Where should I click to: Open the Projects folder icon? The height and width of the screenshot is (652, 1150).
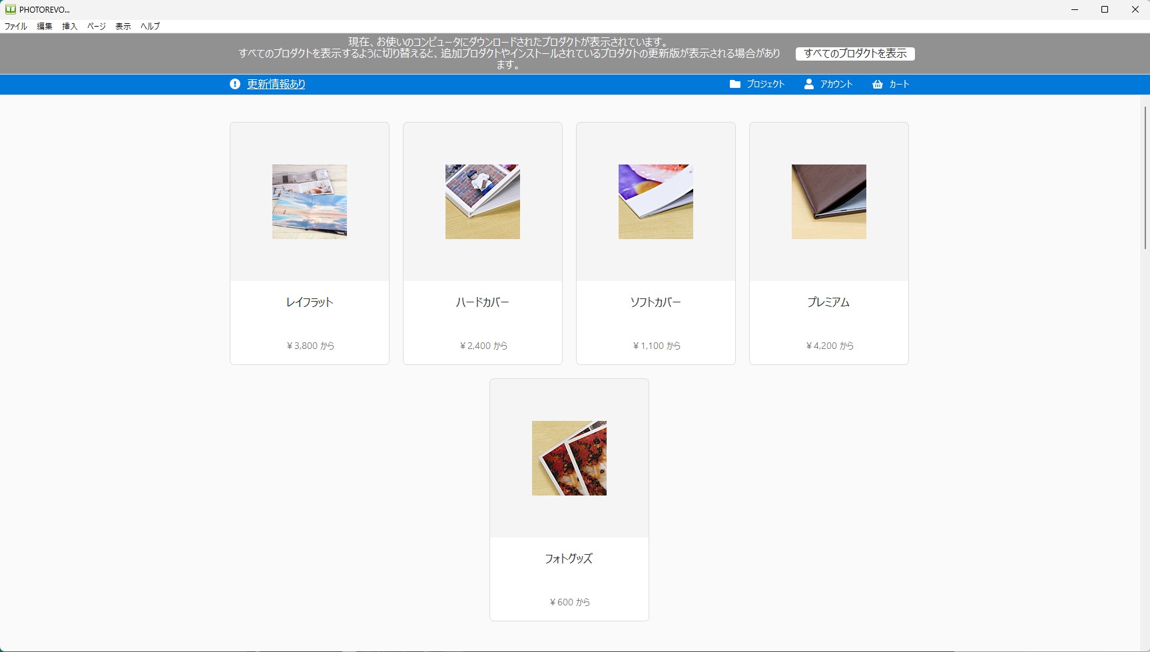pos(735,84)
